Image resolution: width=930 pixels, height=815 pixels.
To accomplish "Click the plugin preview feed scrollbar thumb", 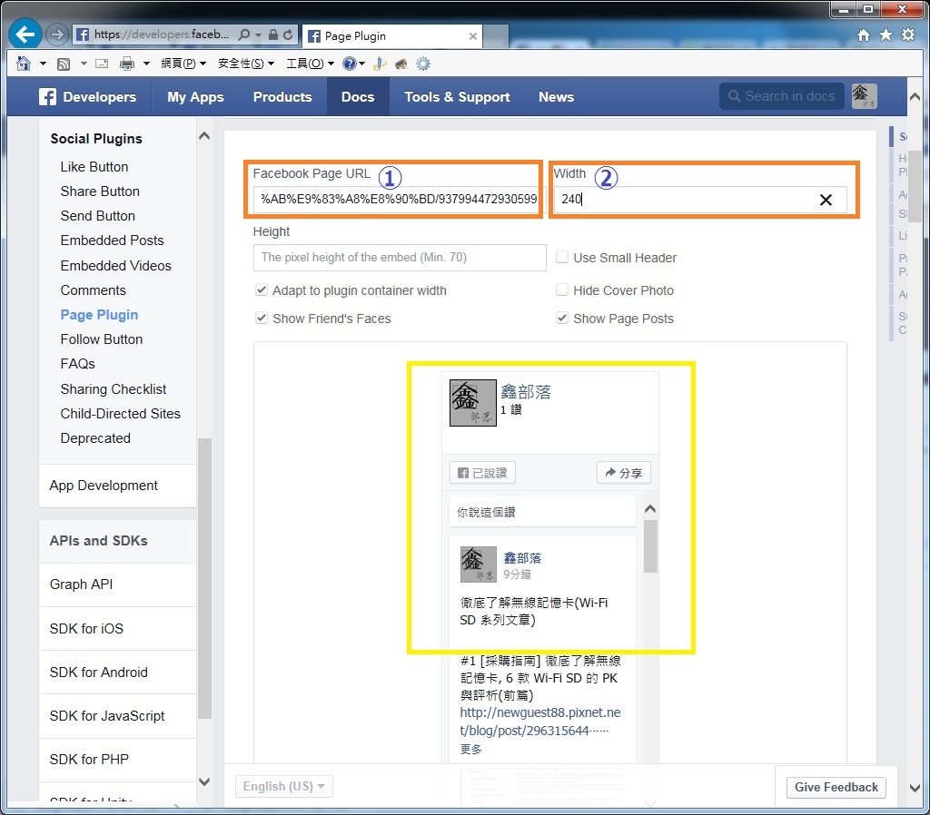I will coord(650,545).
